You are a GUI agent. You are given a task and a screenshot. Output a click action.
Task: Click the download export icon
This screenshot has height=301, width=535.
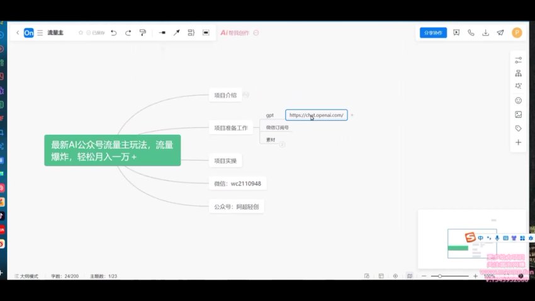pos(485,33)
